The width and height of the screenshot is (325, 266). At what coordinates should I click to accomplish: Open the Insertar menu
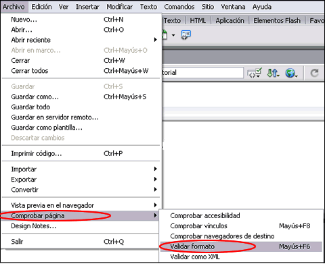87,7
